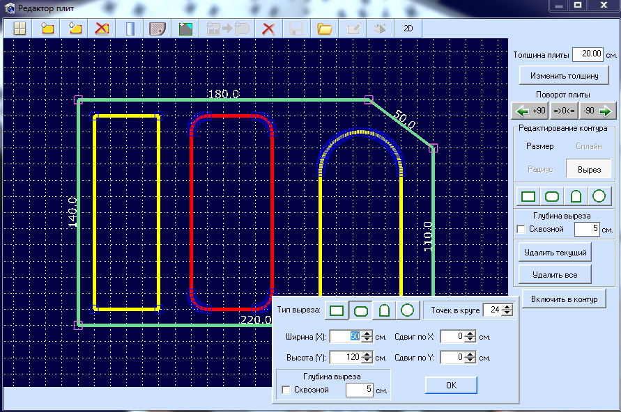Click the Толщина плиты input field
Viewport: 621px width, 412px height.
pyautogui.click(x=587, y=54)
